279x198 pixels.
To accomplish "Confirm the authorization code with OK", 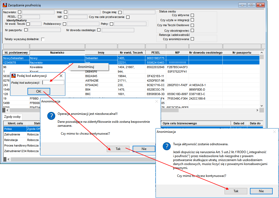I will (x=39, y=91).
